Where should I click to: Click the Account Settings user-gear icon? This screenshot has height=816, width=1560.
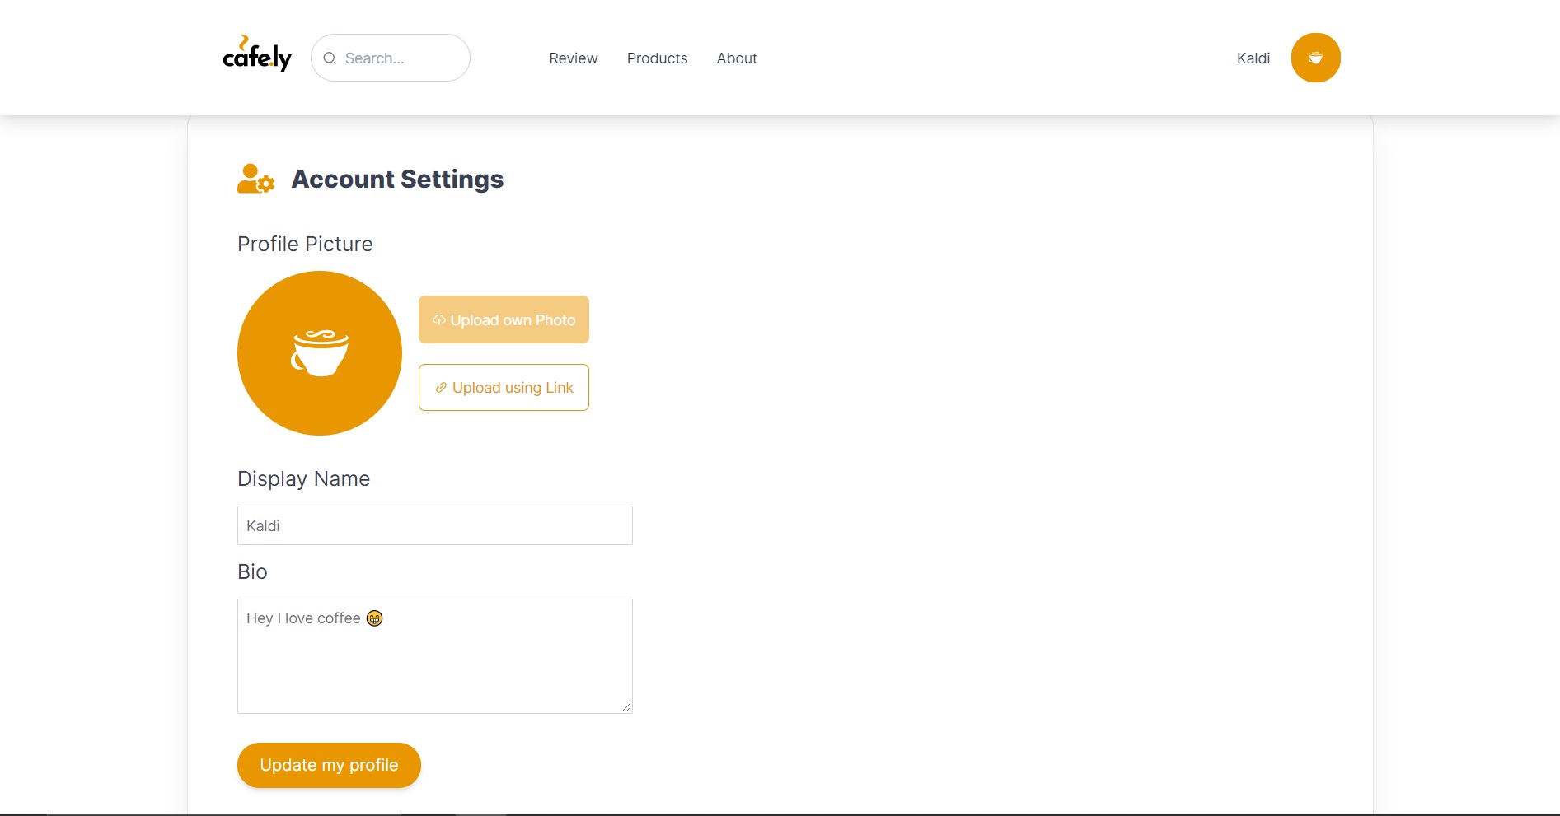pos(255,179)
